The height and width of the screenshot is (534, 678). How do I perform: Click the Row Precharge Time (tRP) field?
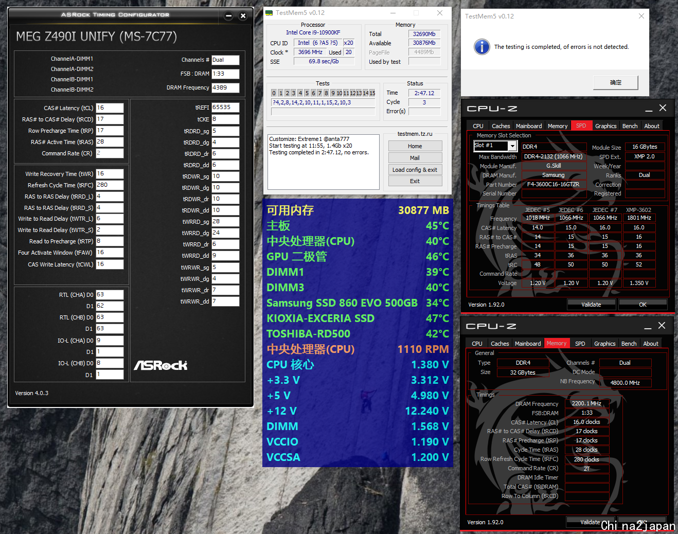point(110,131)
